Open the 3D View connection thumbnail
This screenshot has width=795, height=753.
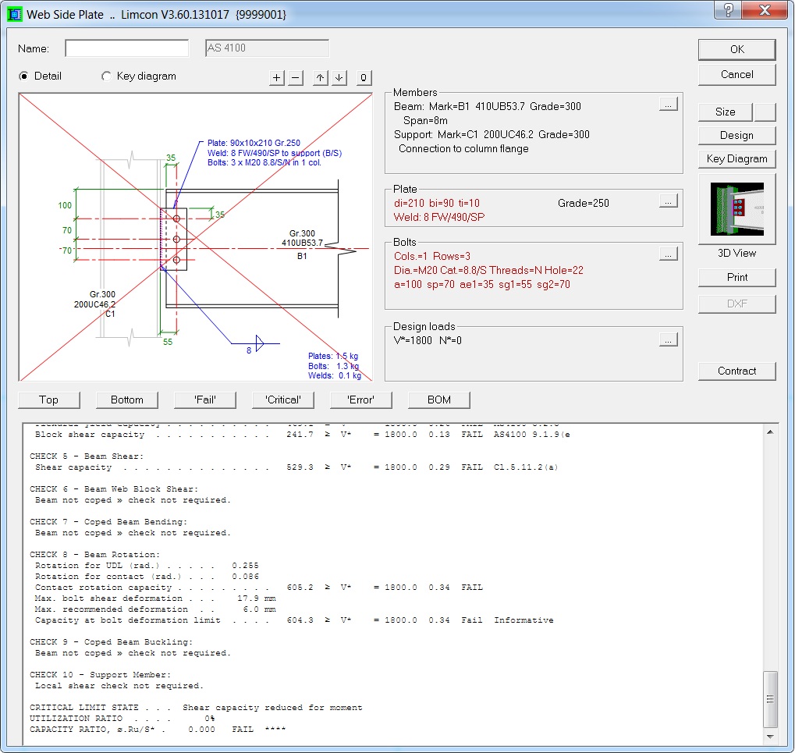pos(736,208)
